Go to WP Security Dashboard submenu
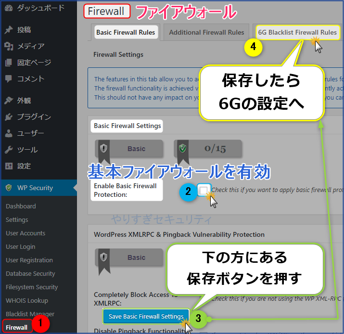 21,206
